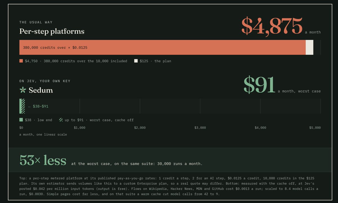Image resolution: width=338 pixels, height=203 pixels.
Task: Click '$125 · the plan' legend text
Action: tap(155, 61)
